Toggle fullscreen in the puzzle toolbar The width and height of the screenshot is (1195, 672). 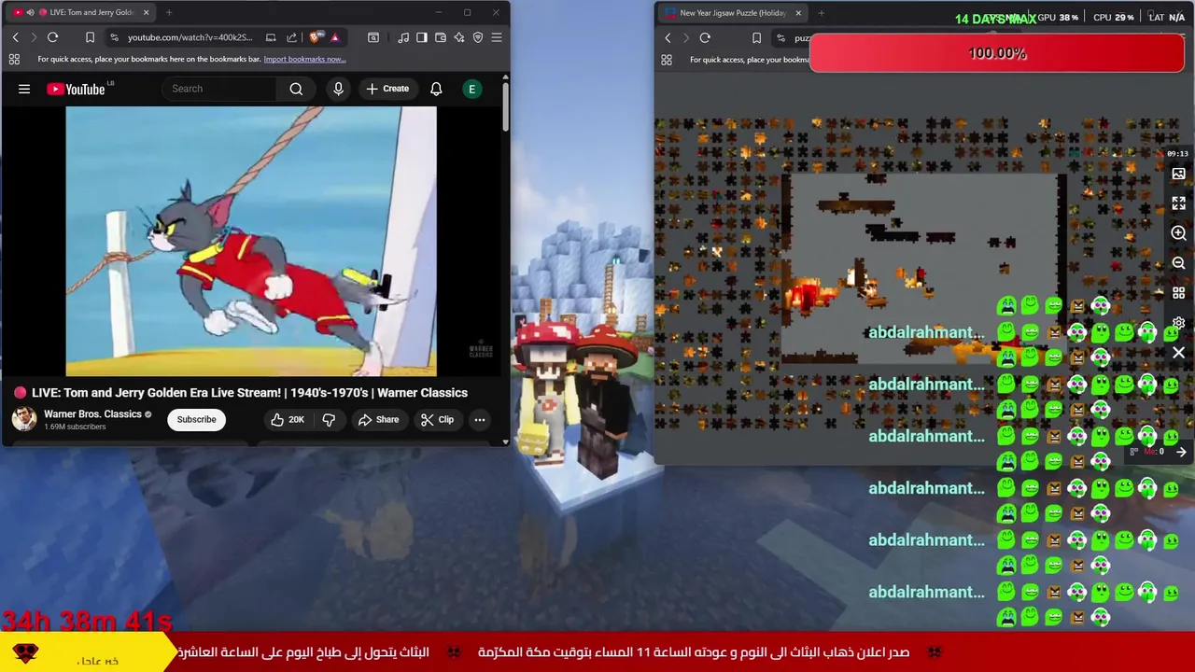(1178, 203)
